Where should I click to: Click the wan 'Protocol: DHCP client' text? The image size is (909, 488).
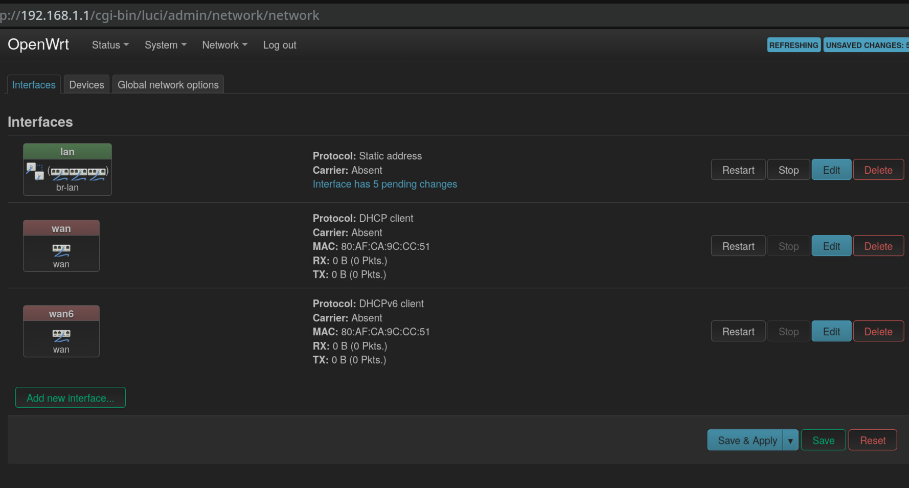point(363,218)
